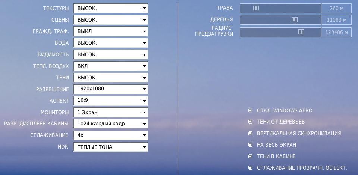Open the ТЕНИ quality dropdown

click(x=111, y=78)
